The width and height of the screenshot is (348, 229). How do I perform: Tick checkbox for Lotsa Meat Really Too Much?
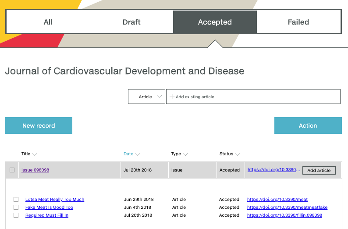16,200
